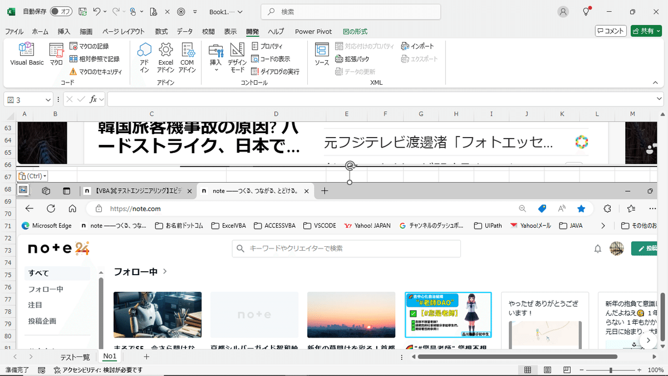This screenshot has width=668, height=376.
Task: Select row 70 header
Action: click(x=8, y=213)
